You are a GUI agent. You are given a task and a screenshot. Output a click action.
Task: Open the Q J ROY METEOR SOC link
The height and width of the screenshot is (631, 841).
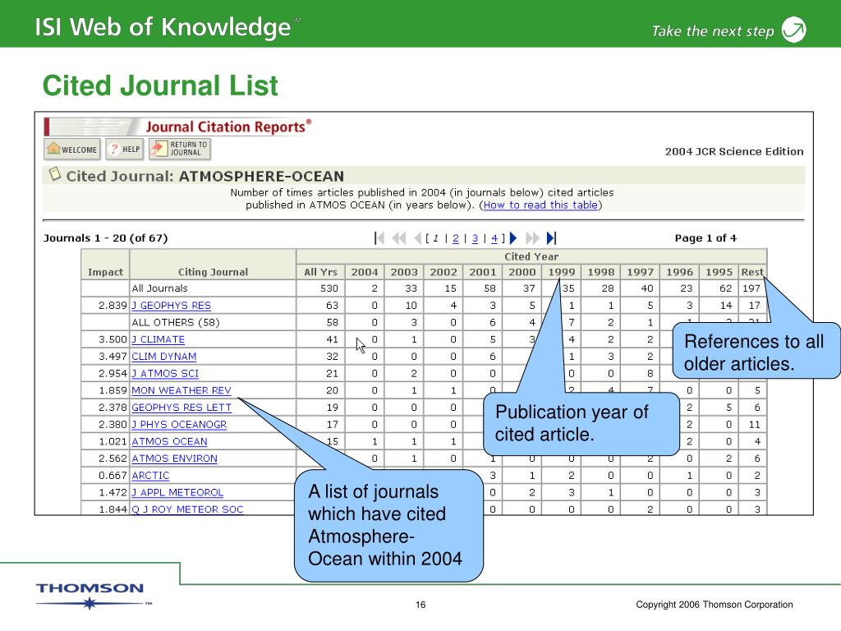tap(188, 509)
